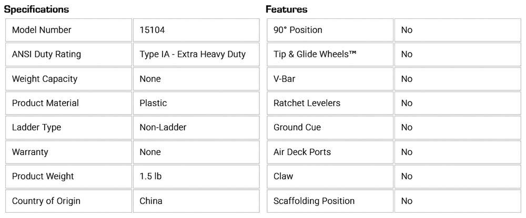
Task: Select the 90° Position feature label
Action: (x=298, y=30)
